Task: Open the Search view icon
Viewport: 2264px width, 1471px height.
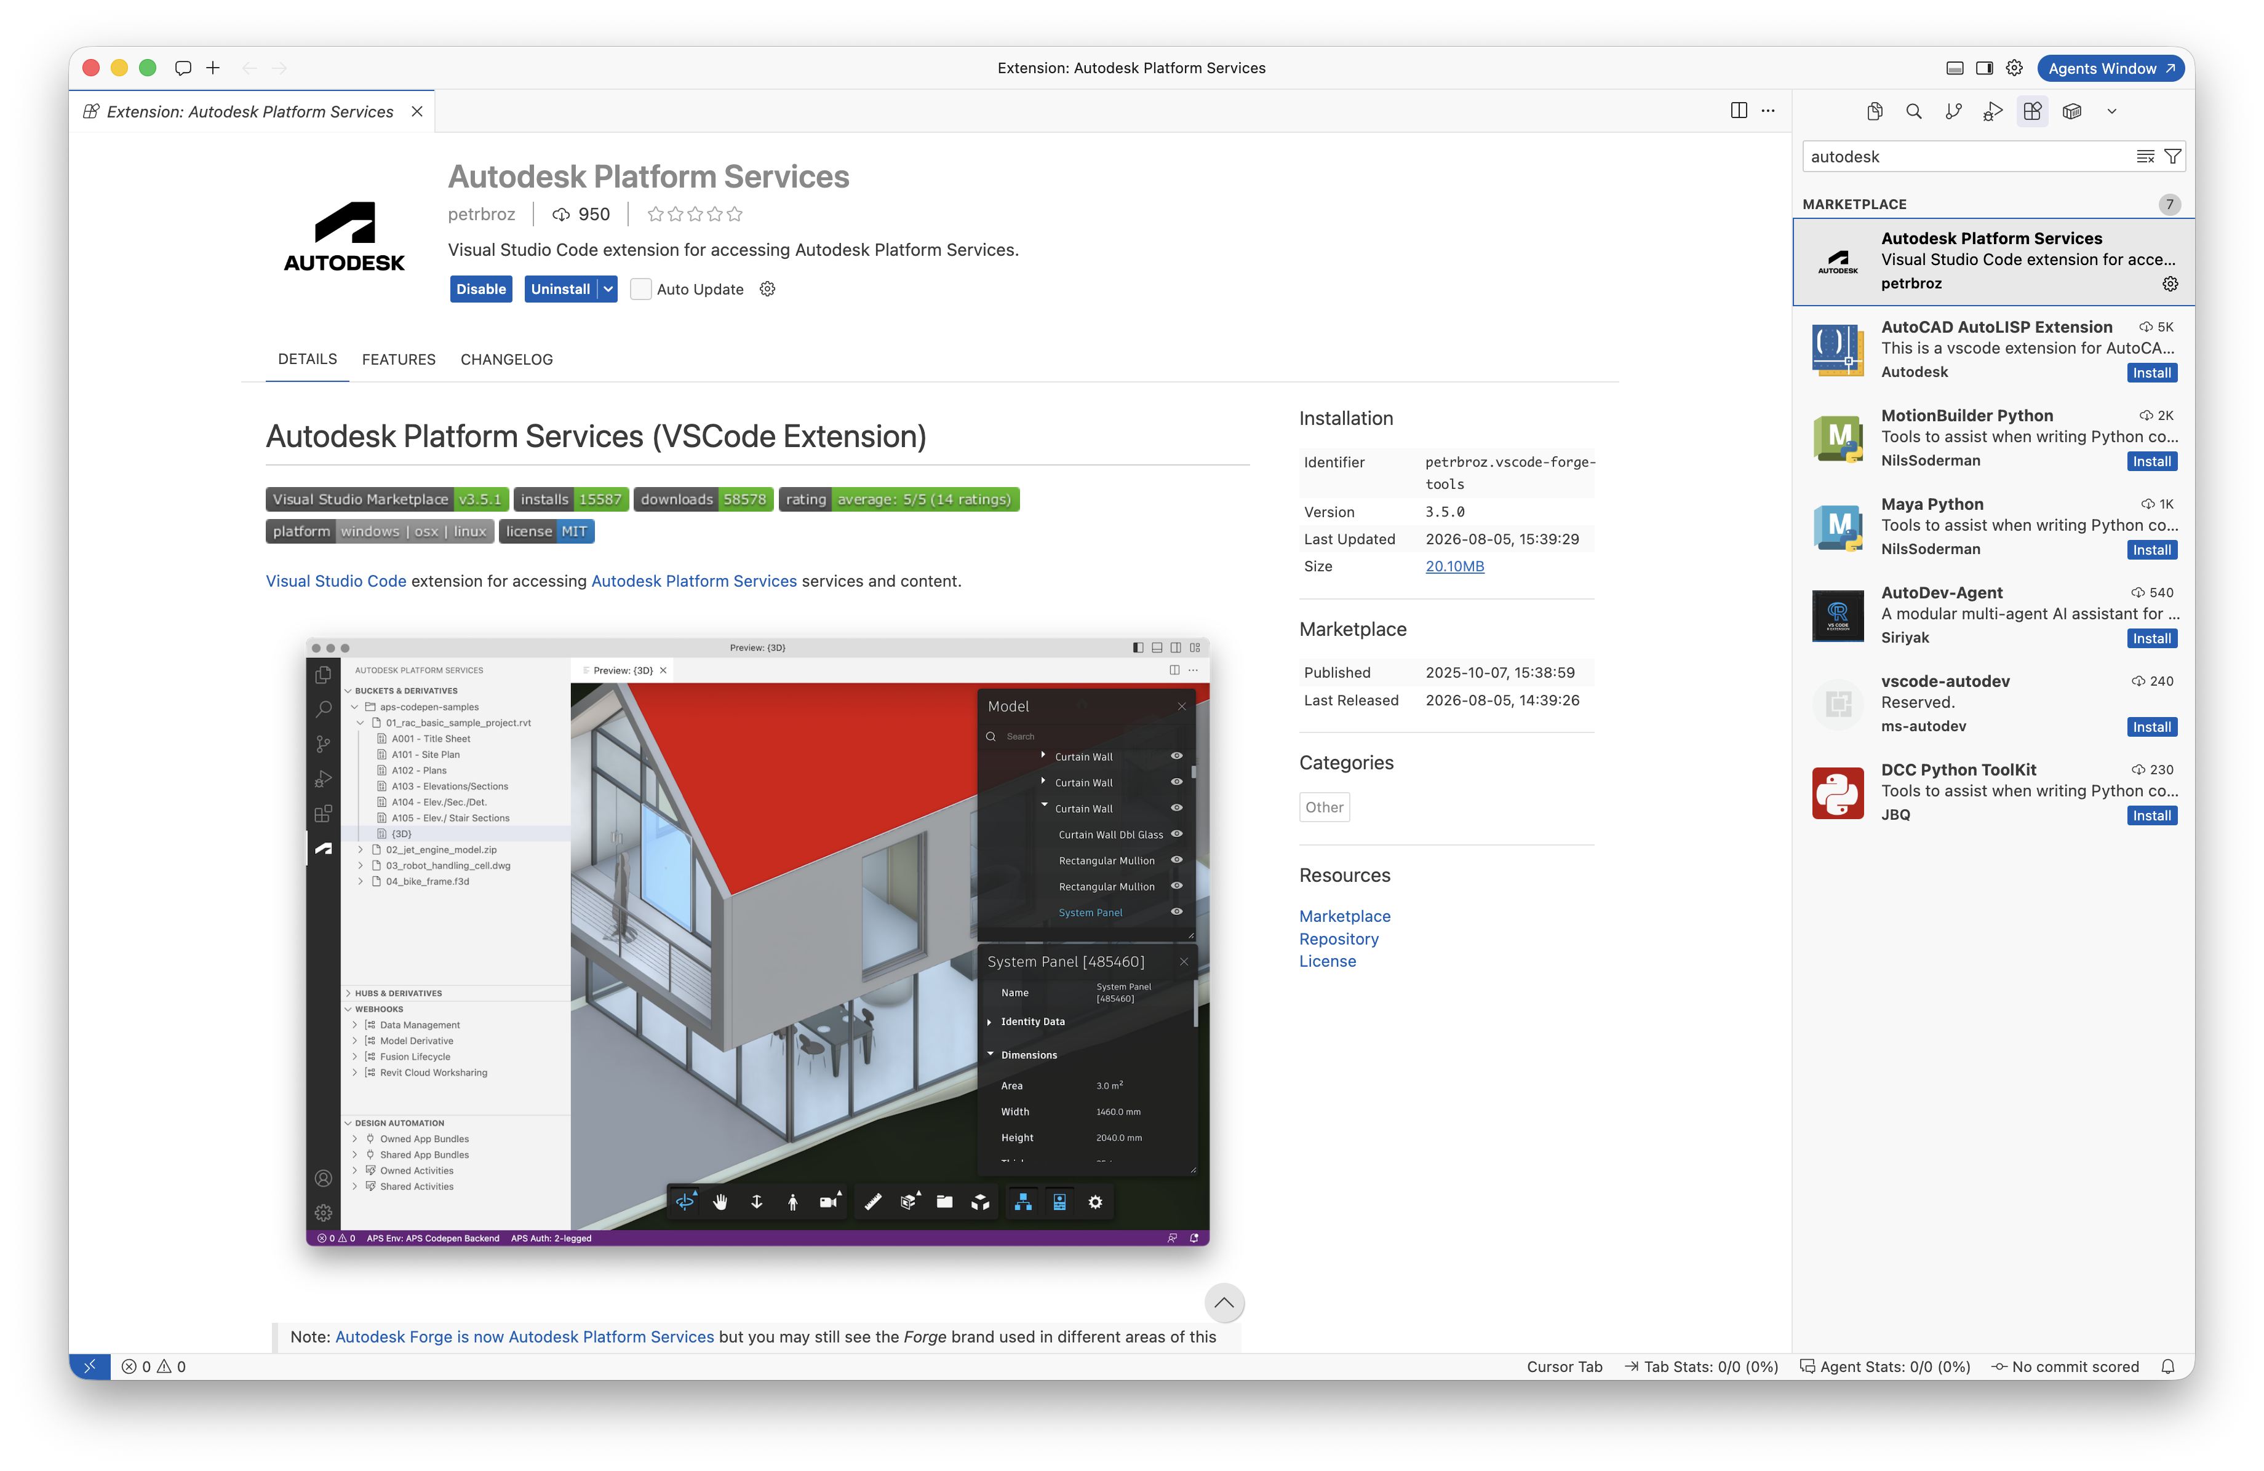Action: [x=1914, y=111]
